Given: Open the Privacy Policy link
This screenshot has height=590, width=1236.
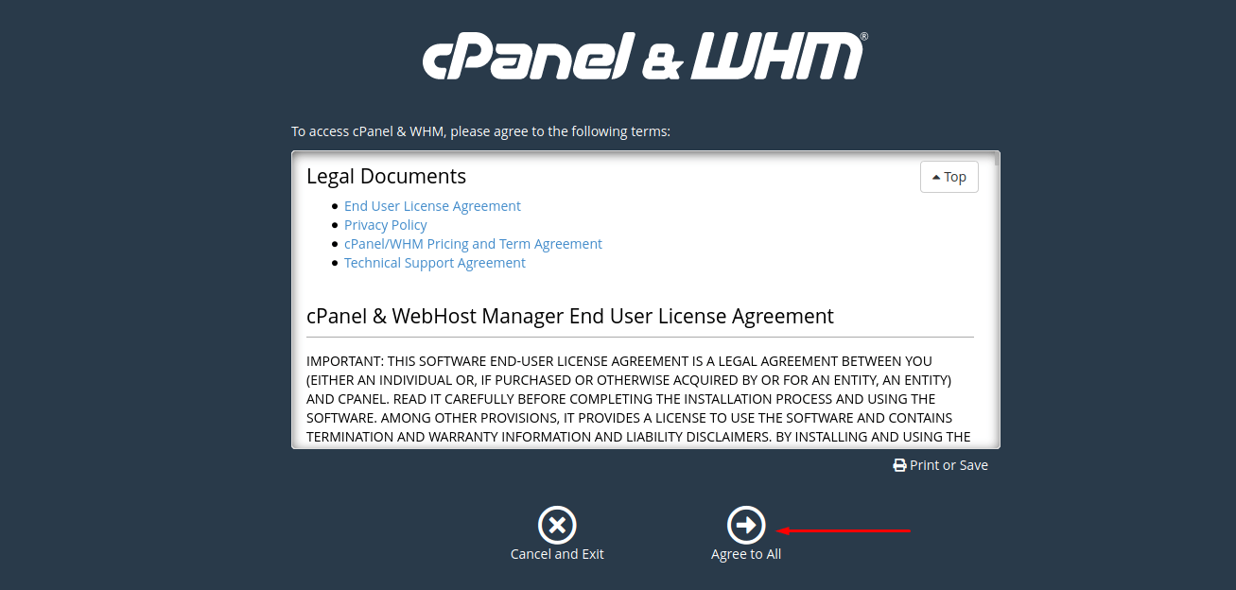Looking at the screenshot, I should (385, 225).
